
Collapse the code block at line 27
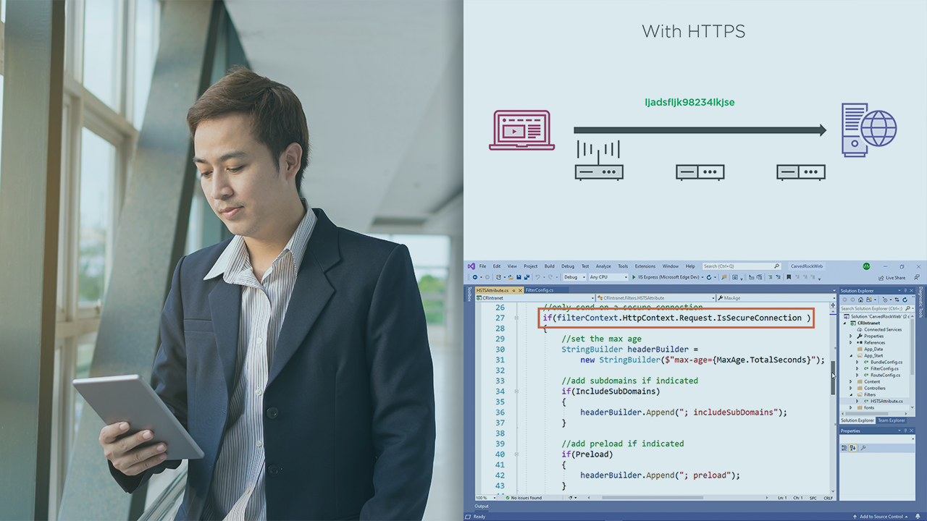pos(516,318)
